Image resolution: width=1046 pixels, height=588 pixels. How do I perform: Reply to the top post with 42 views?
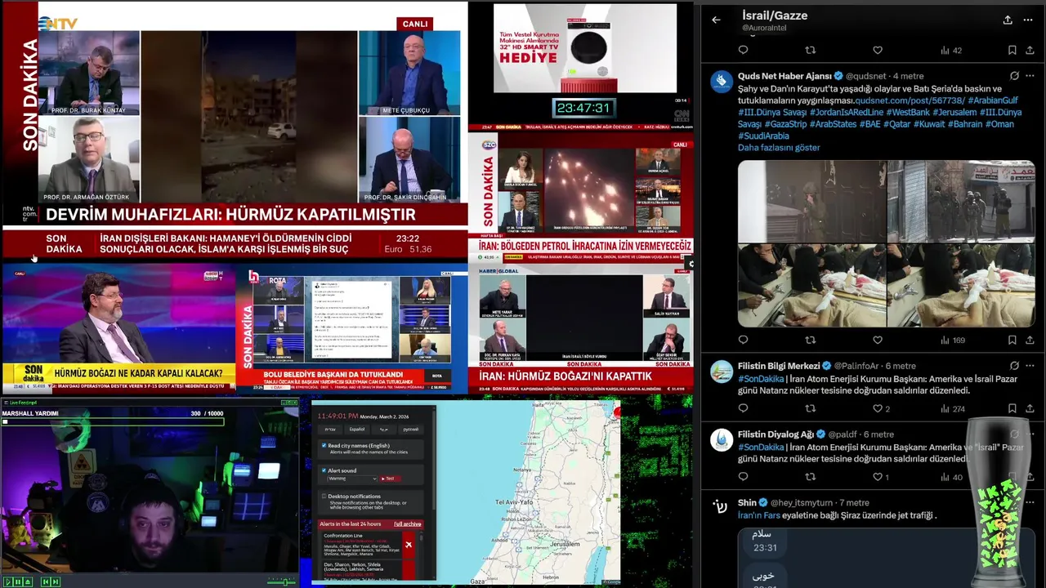click(x=743, y=50)
